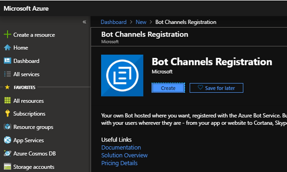Click the Subscriptions key icon

click(x=8, y=114)
